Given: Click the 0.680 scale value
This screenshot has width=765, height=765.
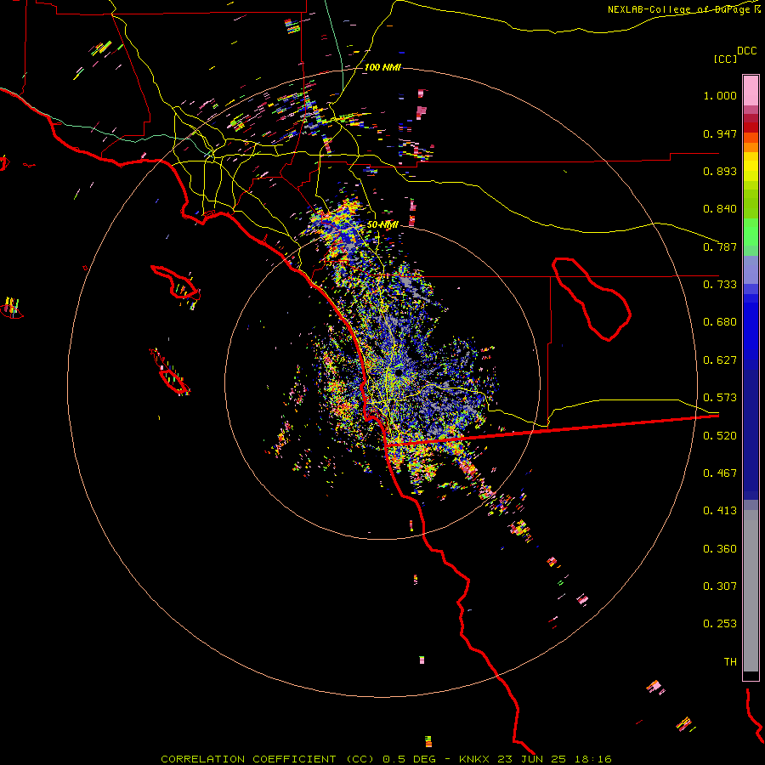Looking at the screenshot, I should point(720,322).
